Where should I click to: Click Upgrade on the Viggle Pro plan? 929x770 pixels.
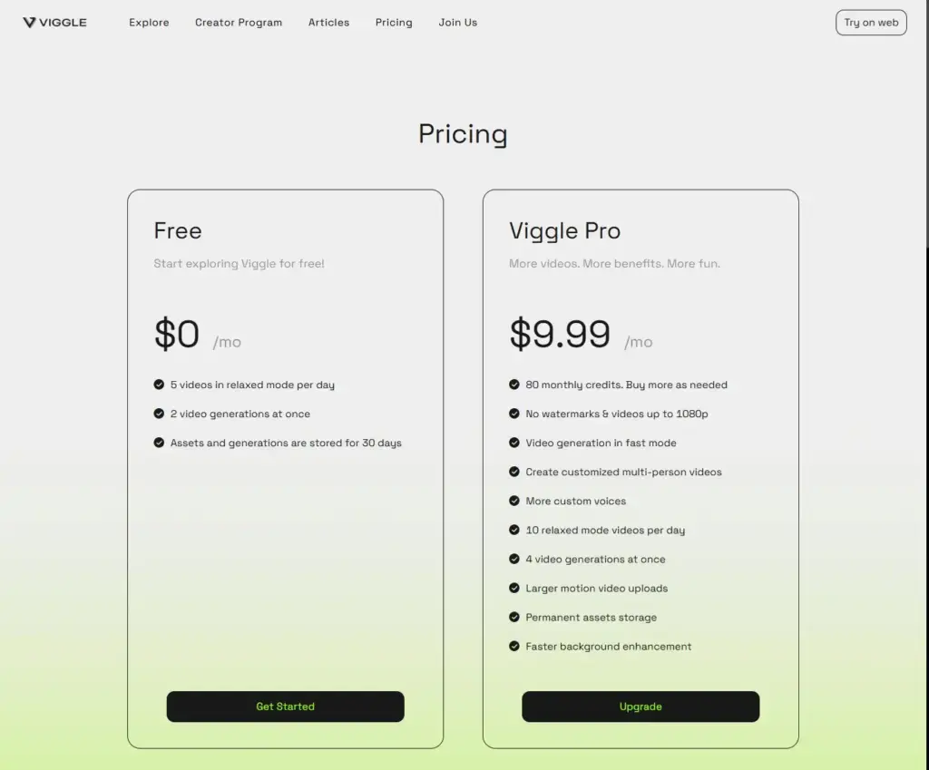(x=641, y=707)
